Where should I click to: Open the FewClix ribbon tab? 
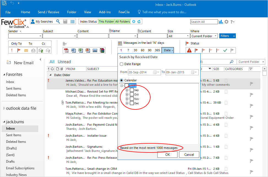click(x=124, y=12)
